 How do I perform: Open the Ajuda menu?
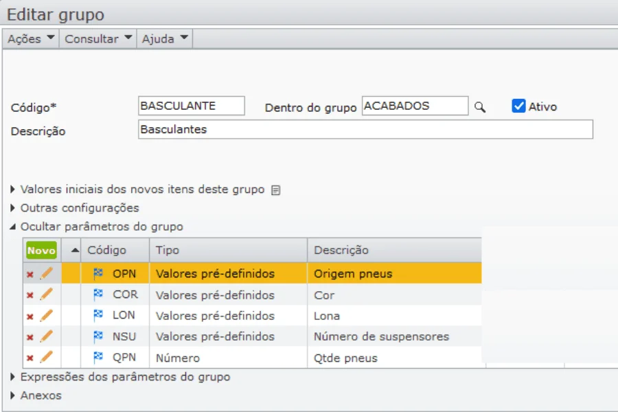coord(165,39)
